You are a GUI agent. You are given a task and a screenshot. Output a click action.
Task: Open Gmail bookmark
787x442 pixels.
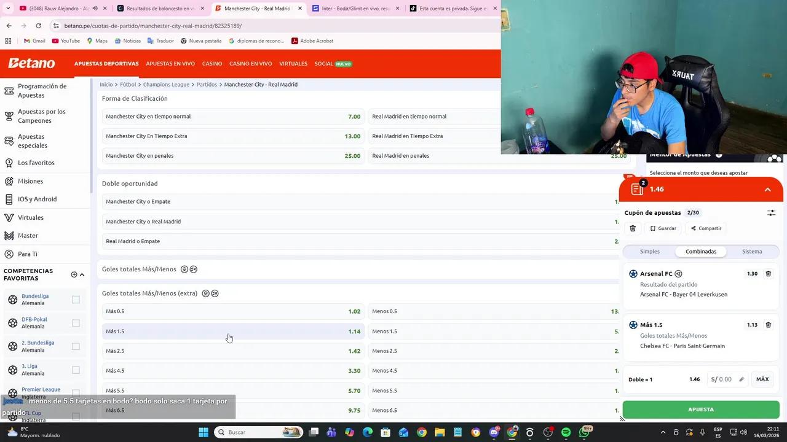[x=34, y=41]
